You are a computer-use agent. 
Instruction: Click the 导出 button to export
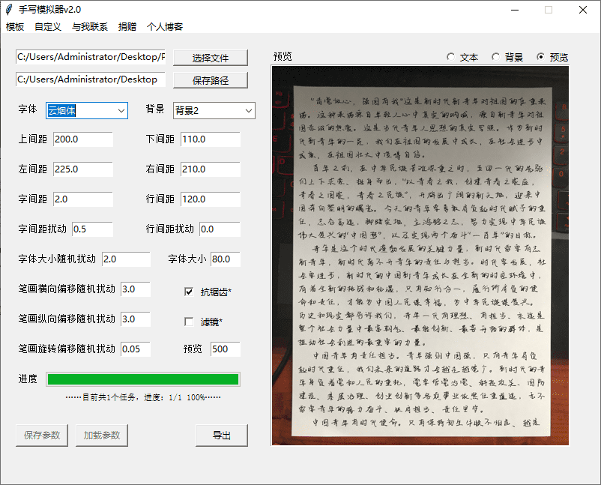point(222,436)
